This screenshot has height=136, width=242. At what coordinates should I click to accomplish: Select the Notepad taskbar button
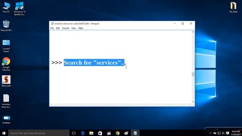[135, 133]
